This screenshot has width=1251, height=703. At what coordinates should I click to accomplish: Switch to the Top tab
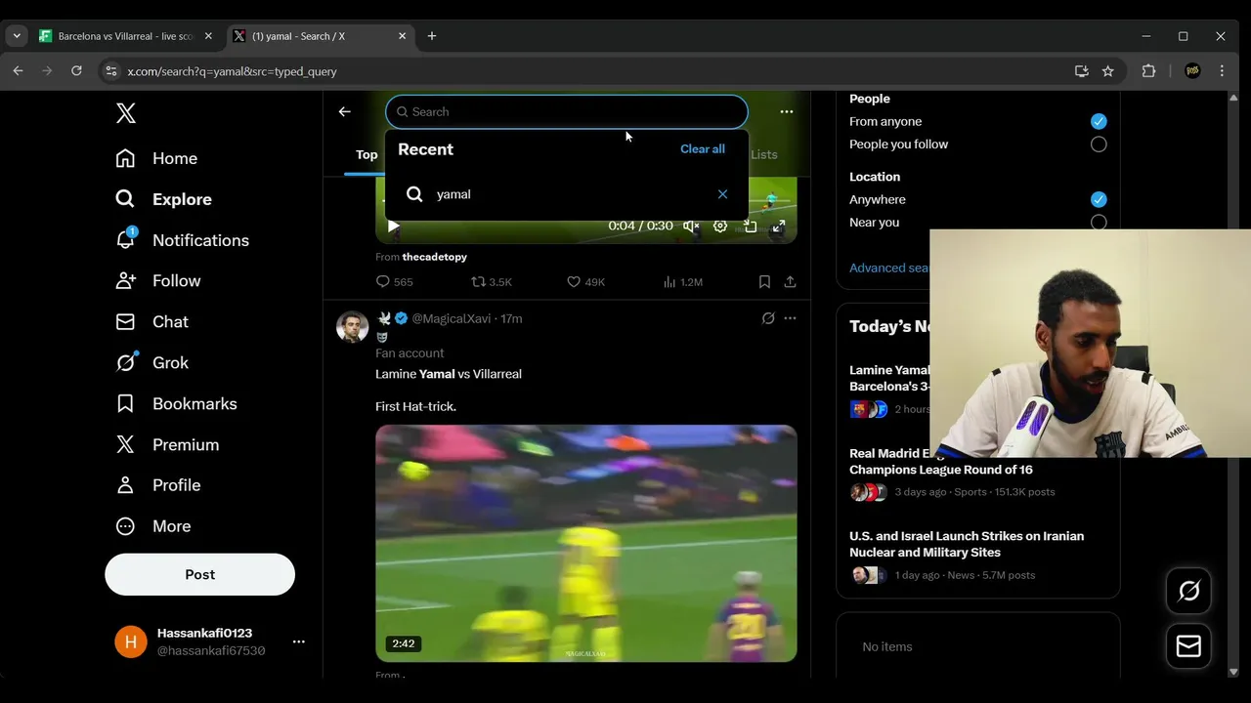pyautogui.click(x=367, y=154)
